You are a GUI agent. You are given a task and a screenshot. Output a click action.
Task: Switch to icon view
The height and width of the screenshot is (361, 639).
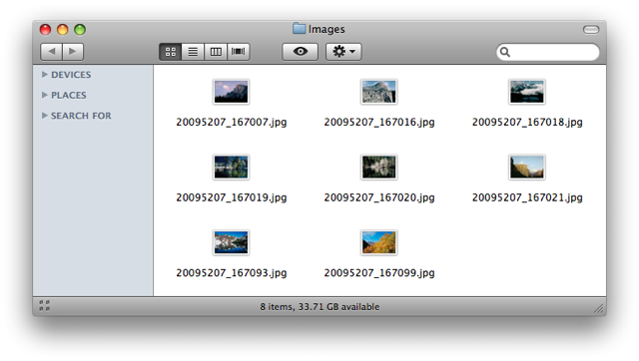171,52
